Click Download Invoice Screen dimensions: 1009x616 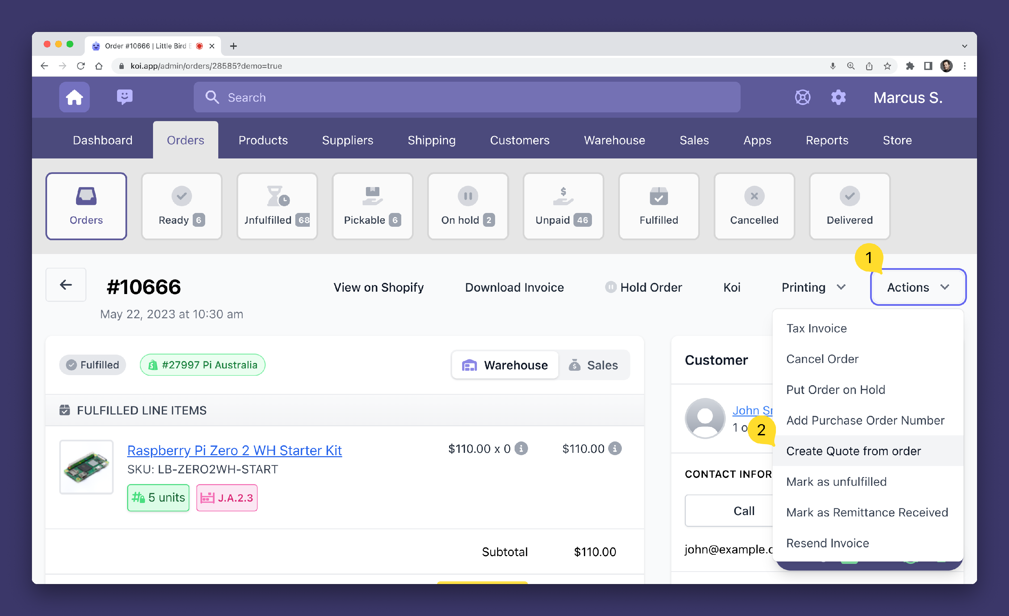click(x=514, y=287)
